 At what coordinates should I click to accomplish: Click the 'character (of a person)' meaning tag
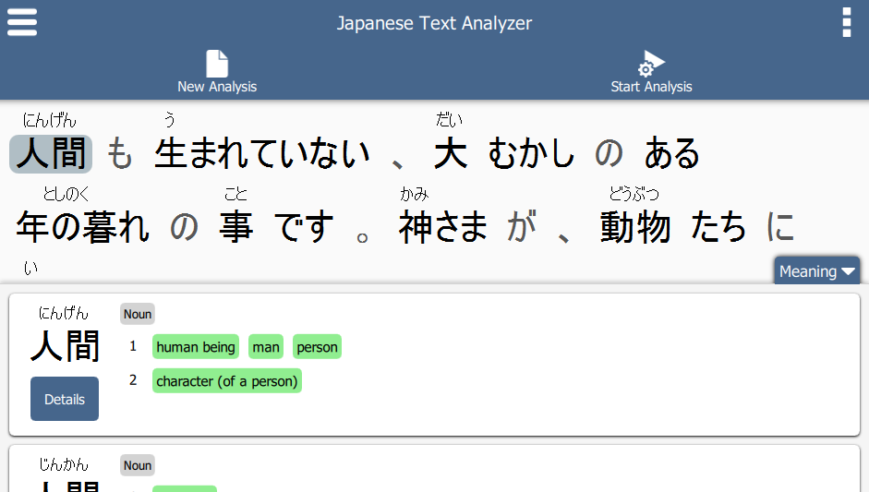226,381
